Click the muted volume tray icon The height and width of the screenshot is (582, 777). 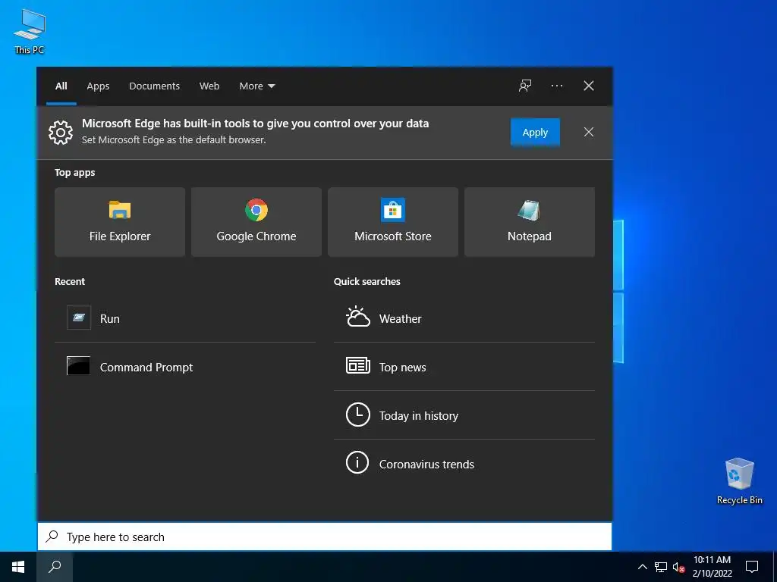pos(678,567)
